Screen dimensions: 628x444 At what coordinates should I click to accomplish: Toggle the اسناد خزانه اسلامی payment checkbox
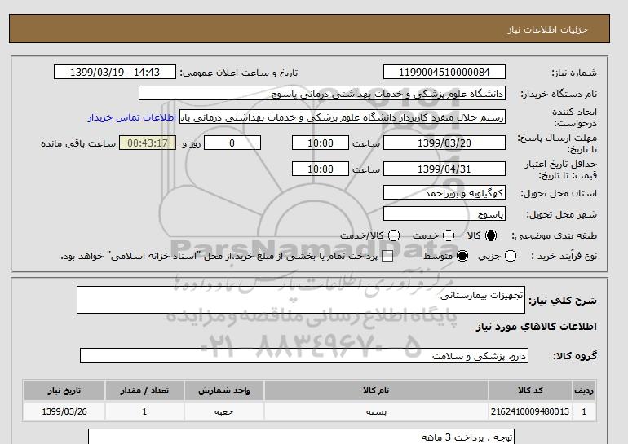tap(387, 257)
